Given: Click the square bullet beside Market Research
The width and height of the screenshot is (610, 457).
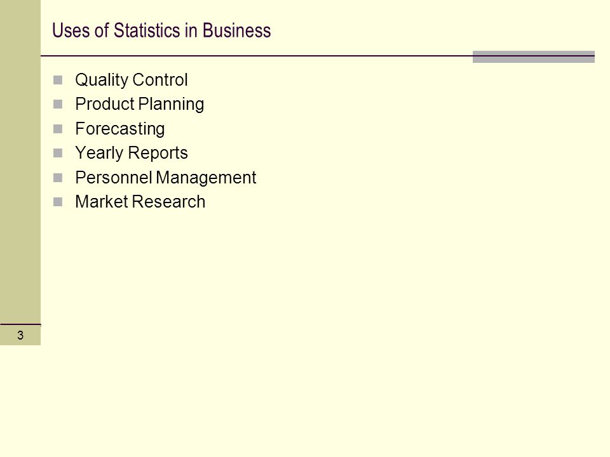Looking at the screenshot, I should (58, 202).
